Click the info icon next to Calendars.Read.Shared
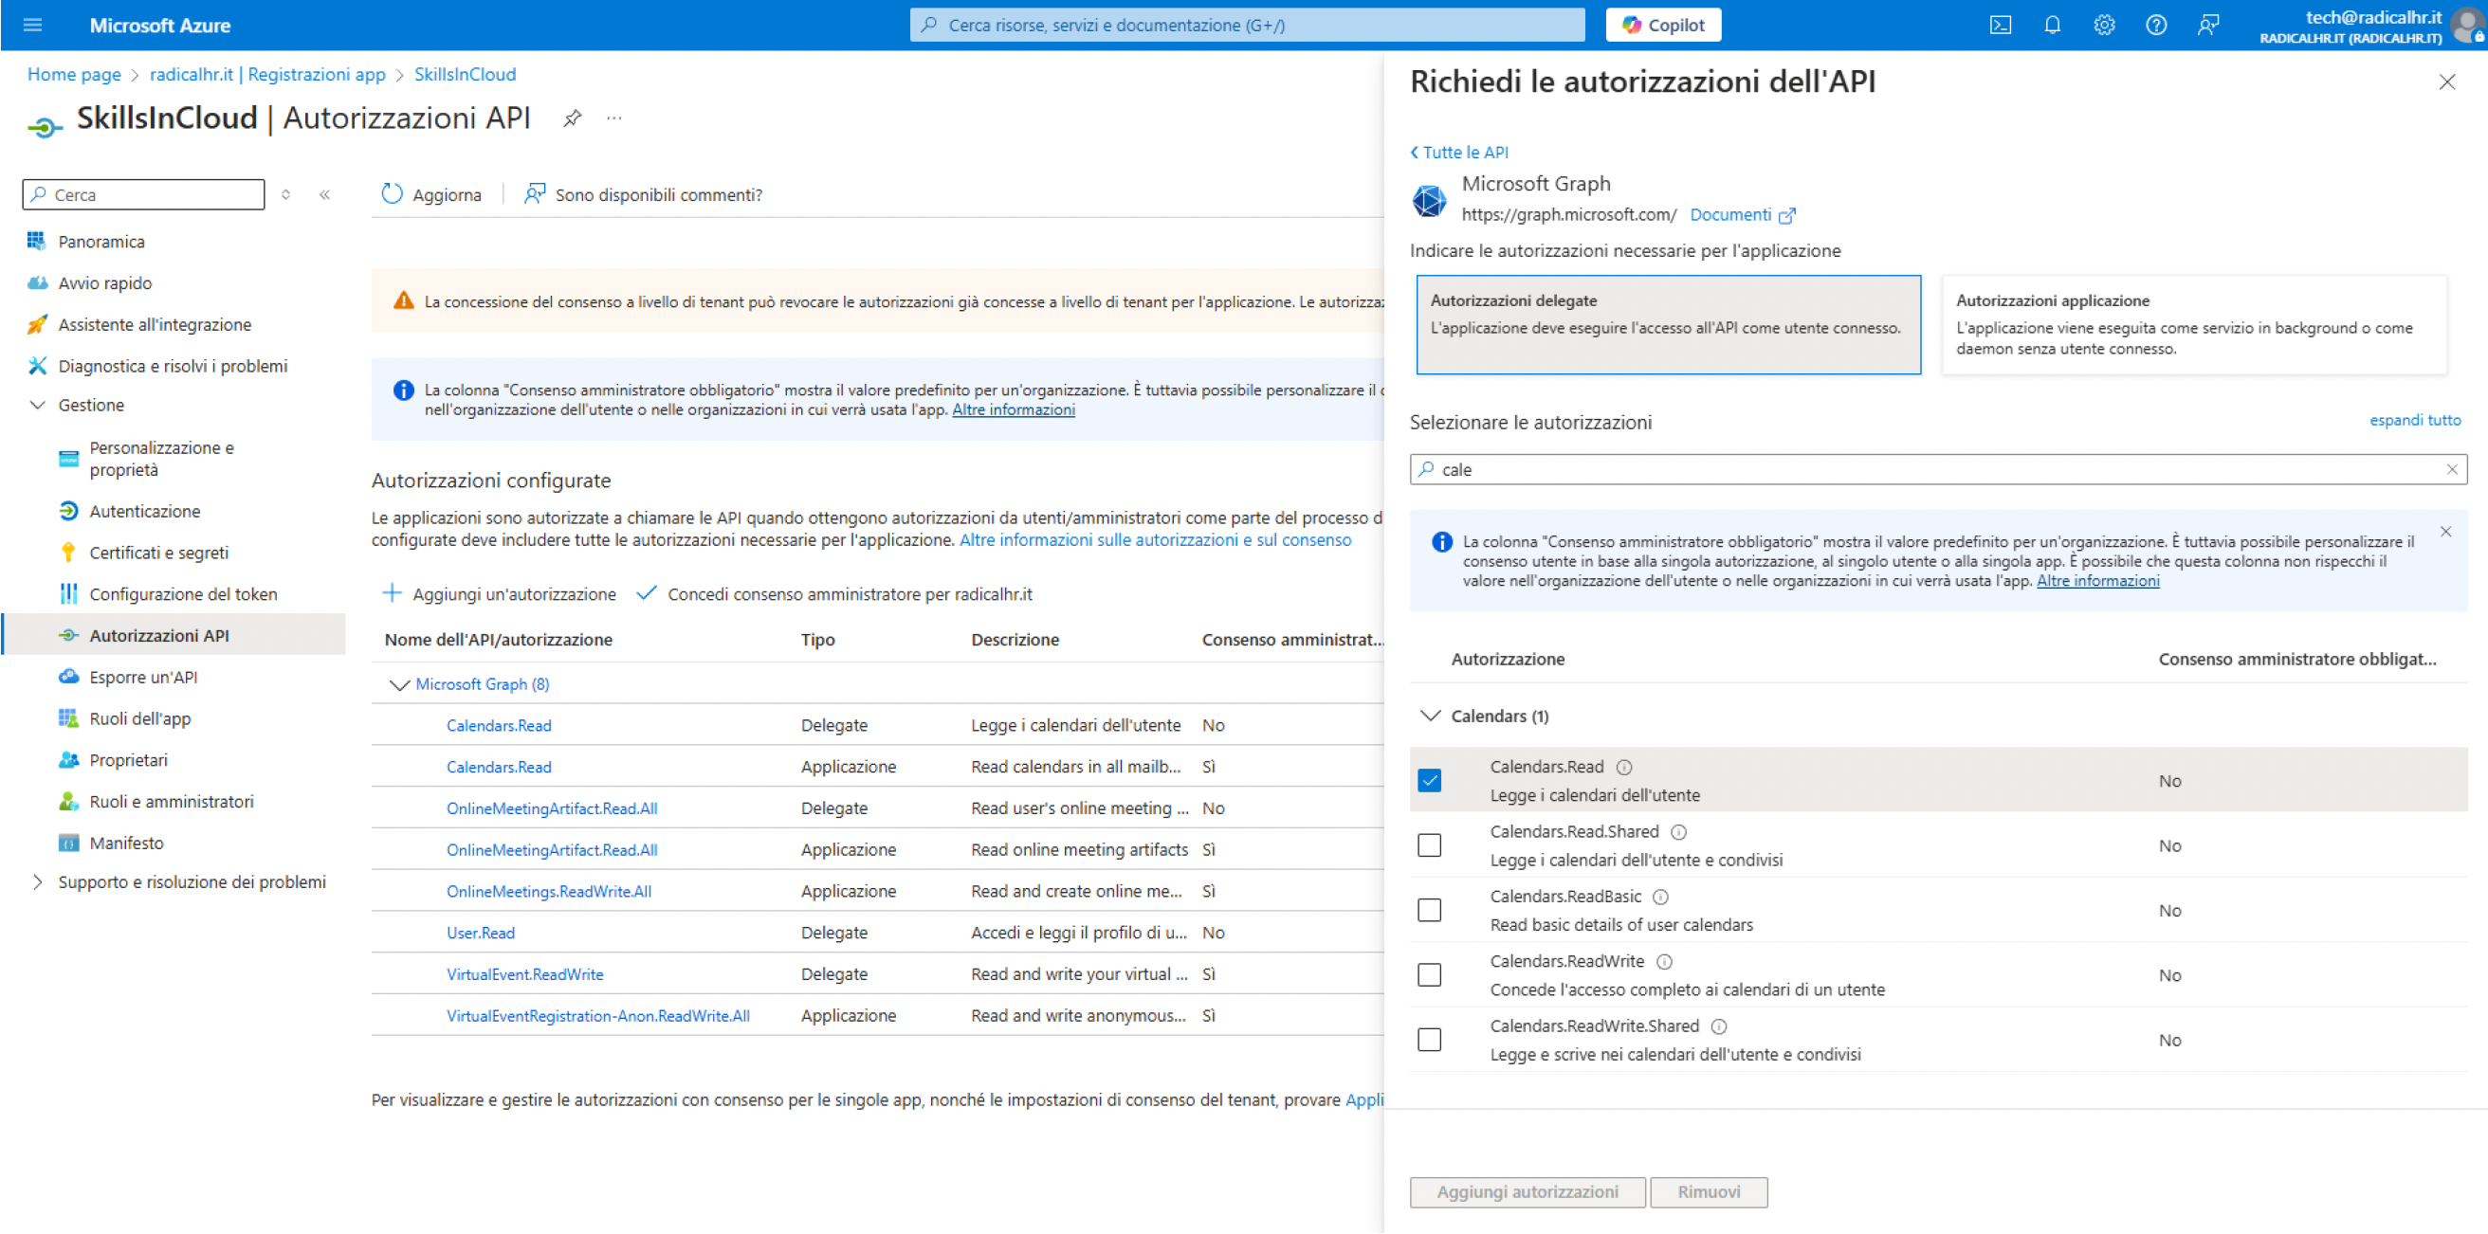Image resolution: width=2488 pixels, height=1234 pixels. pos(1679,832)
